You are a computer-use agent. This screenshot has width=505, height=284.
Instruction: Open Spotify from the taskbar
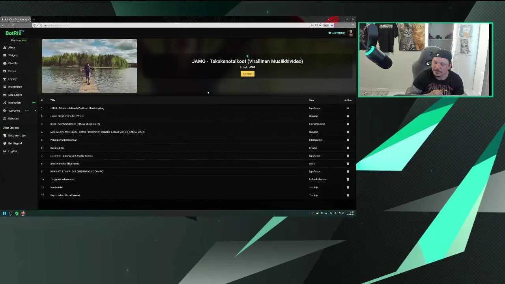click(17, 213)
